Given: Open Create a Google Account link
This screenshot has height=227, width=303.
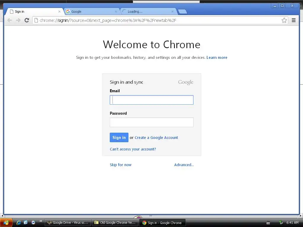Looking at the screenshot, I should click(156, 138).
